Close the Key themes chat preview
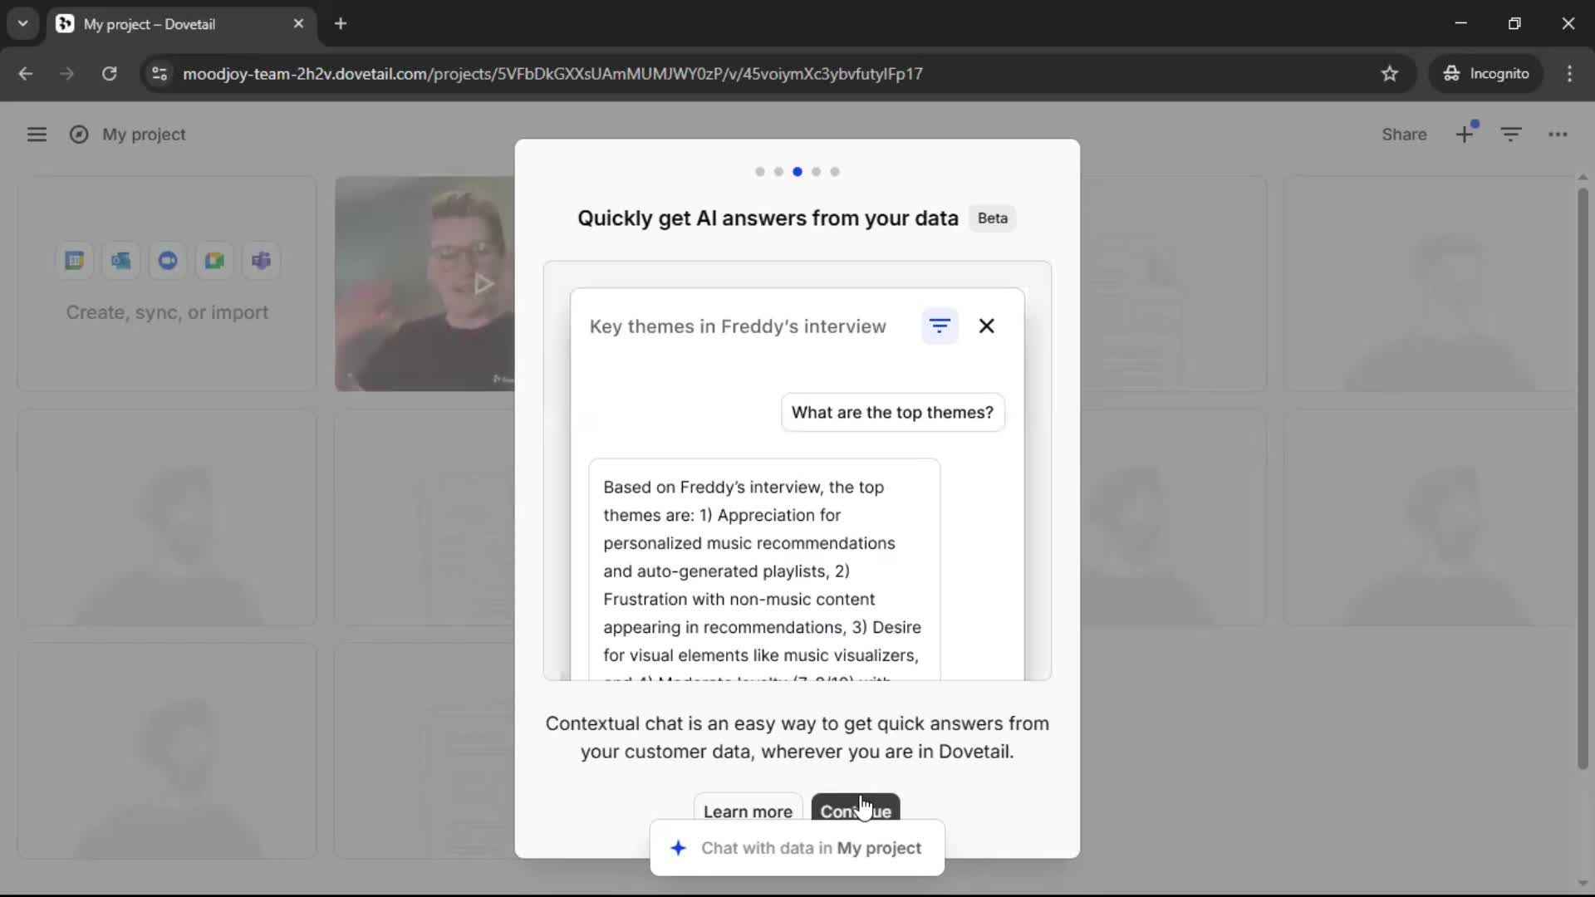The width and height of the screenshot is (1595, 897). pyautogui.click(x=986, y=326)
